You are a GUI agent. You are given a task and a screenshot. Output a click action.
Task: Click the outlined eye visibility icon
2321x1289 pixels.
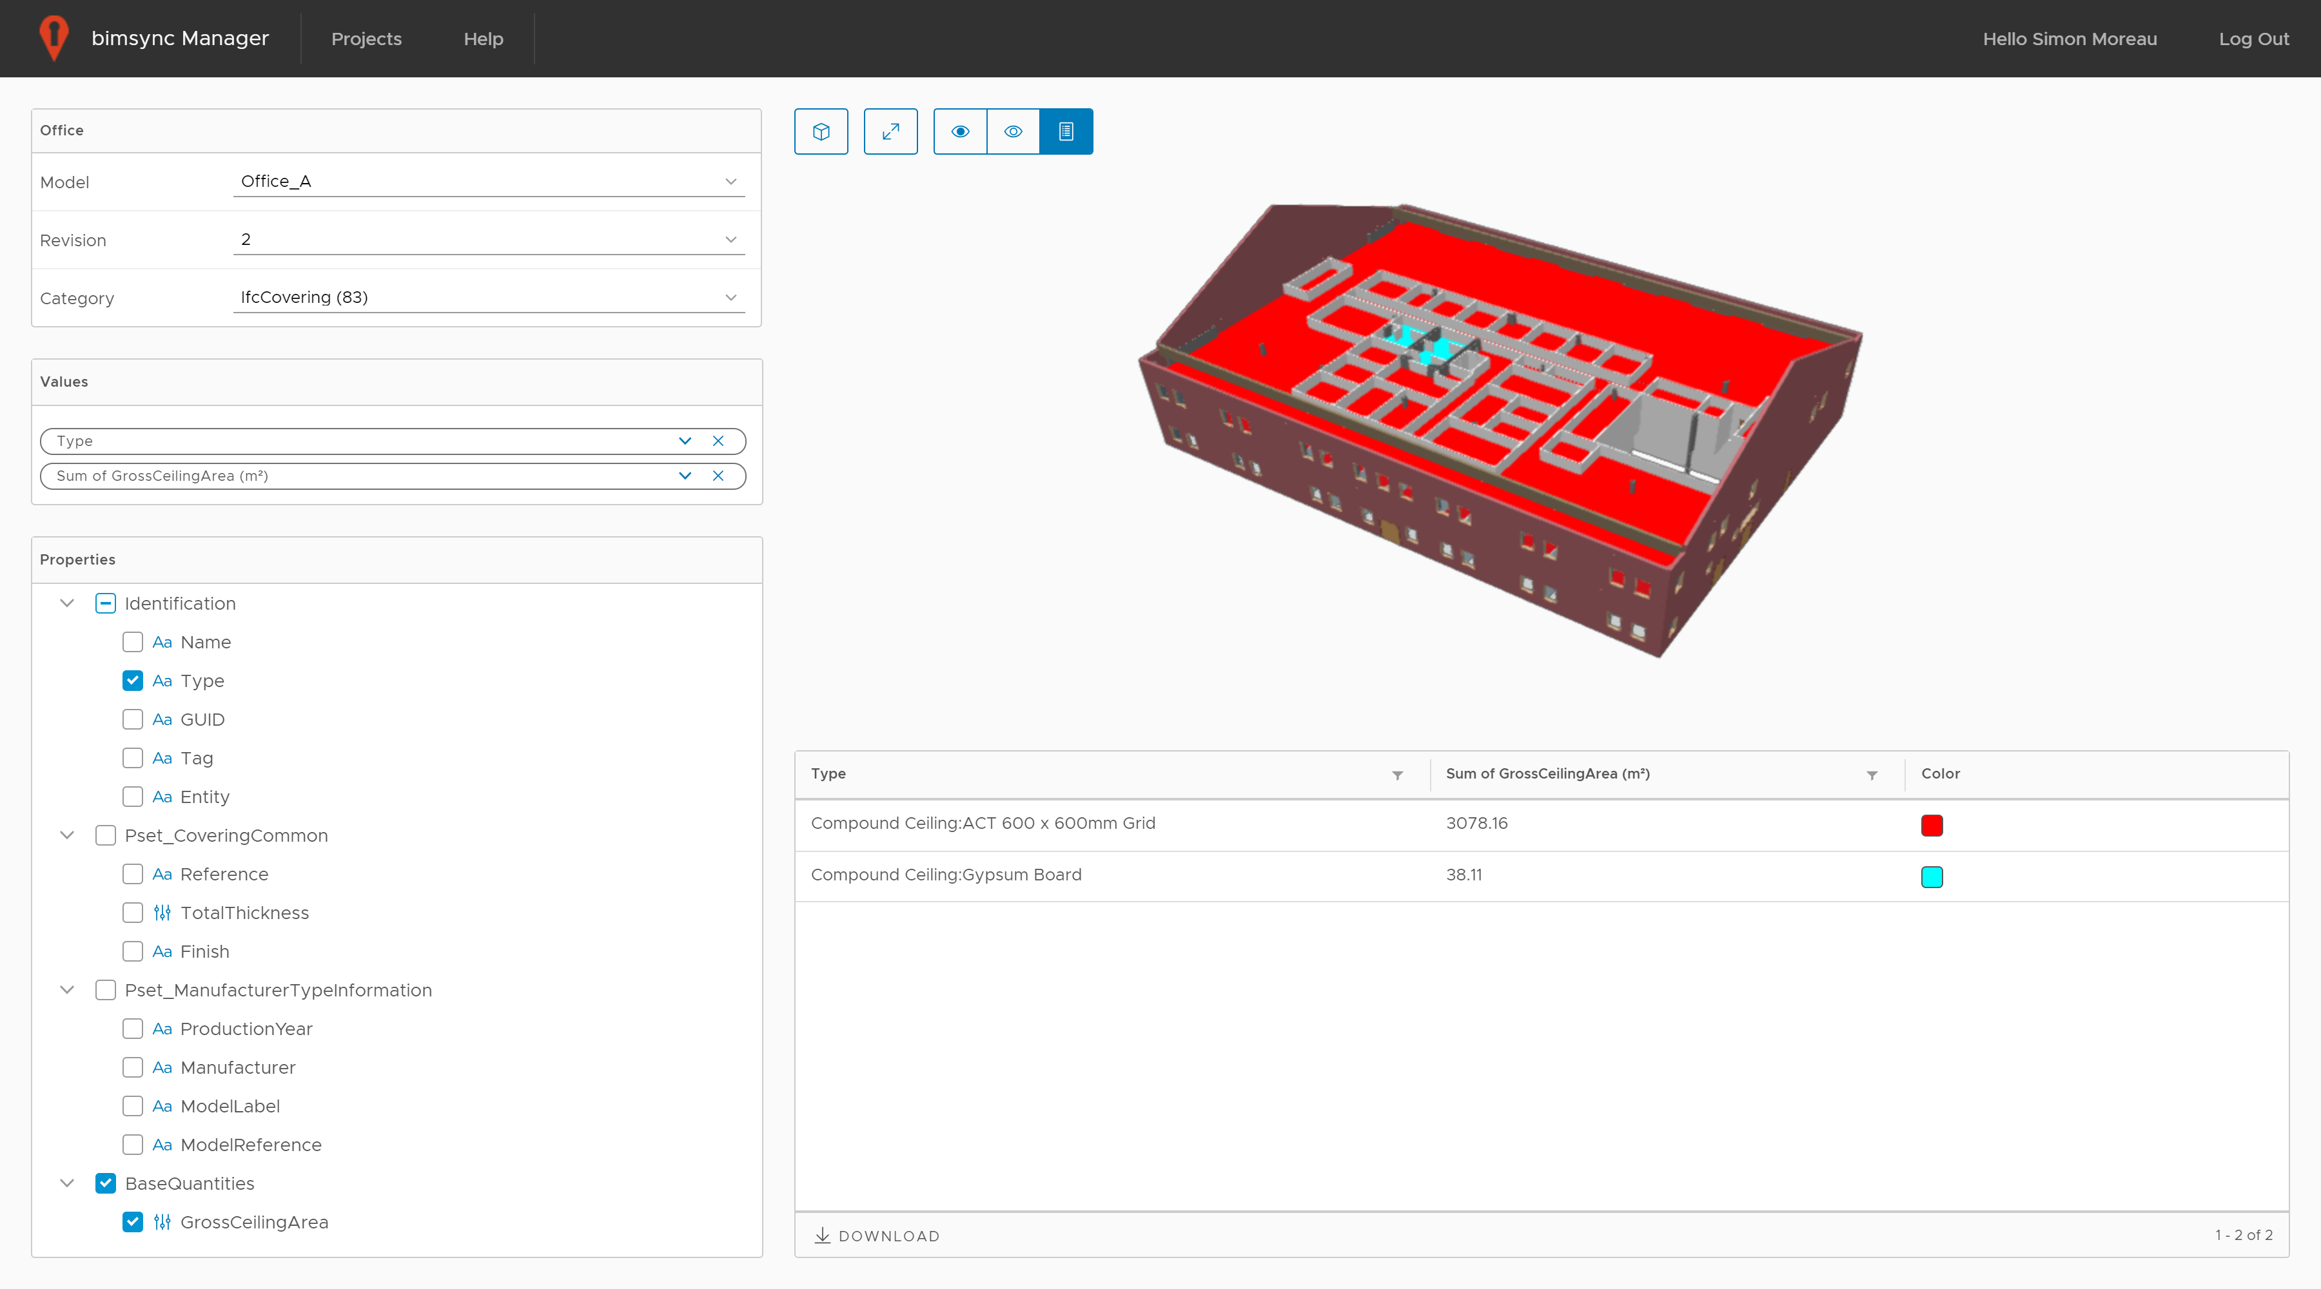pos(1013,131)
